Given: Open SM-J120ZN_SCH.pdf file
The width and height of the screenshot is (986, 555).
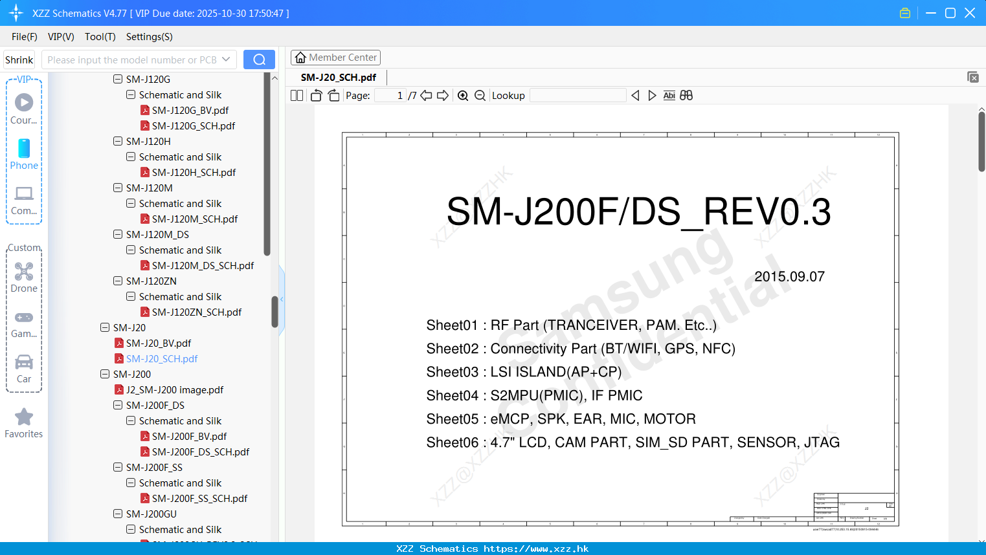Looking at the screenshot, I should 197,312.
